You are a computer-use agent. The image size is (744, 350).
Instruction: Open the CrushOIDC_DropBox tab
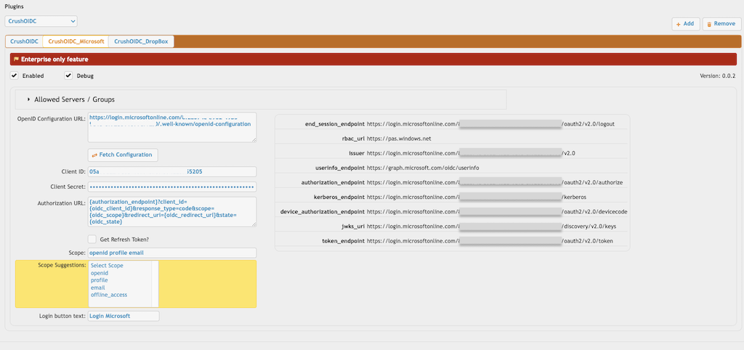[142, 41]
